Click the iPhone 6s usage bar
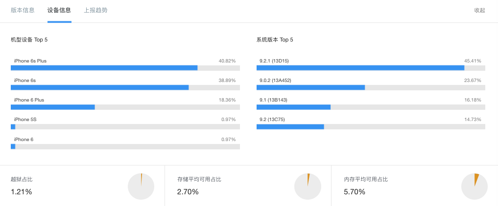Image resolution: width=498 pixels, height=206 pixels. [x=125, y=87]
